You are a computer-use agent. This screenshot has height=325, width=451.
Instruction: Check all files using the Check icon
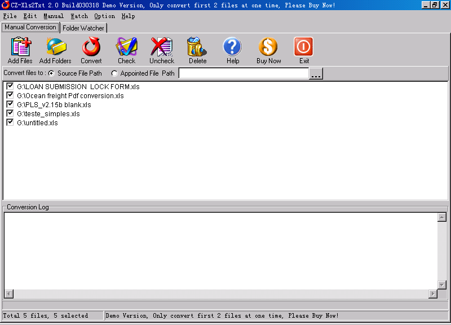point(126,47)
